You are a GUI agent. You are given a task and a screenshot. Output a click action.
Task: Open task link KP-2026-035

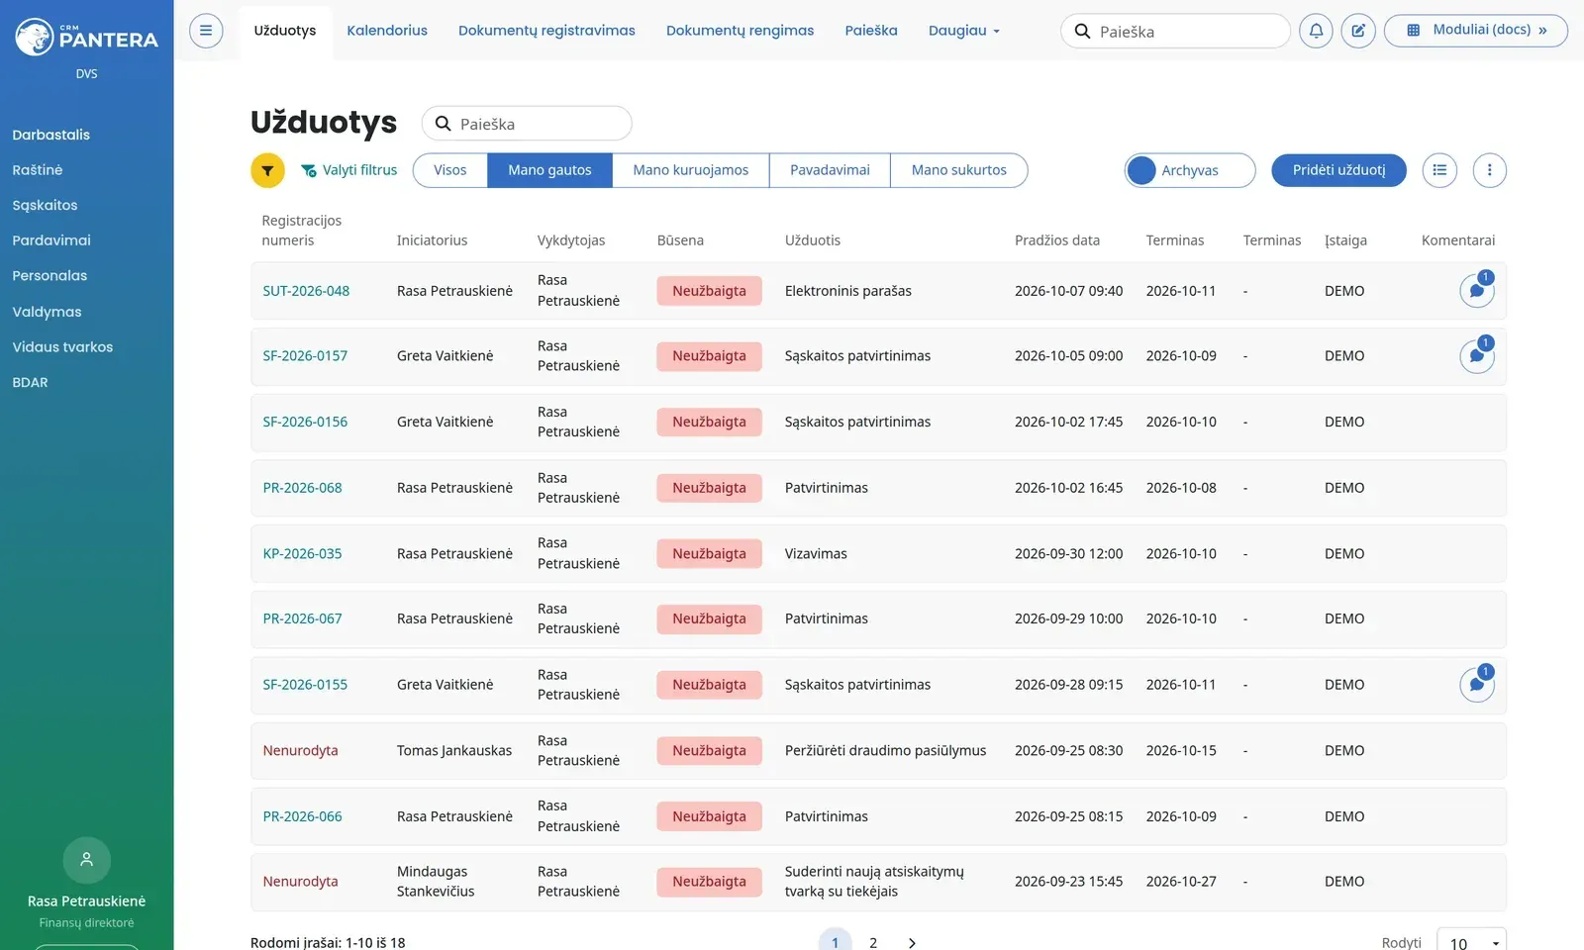coord(302,553)
